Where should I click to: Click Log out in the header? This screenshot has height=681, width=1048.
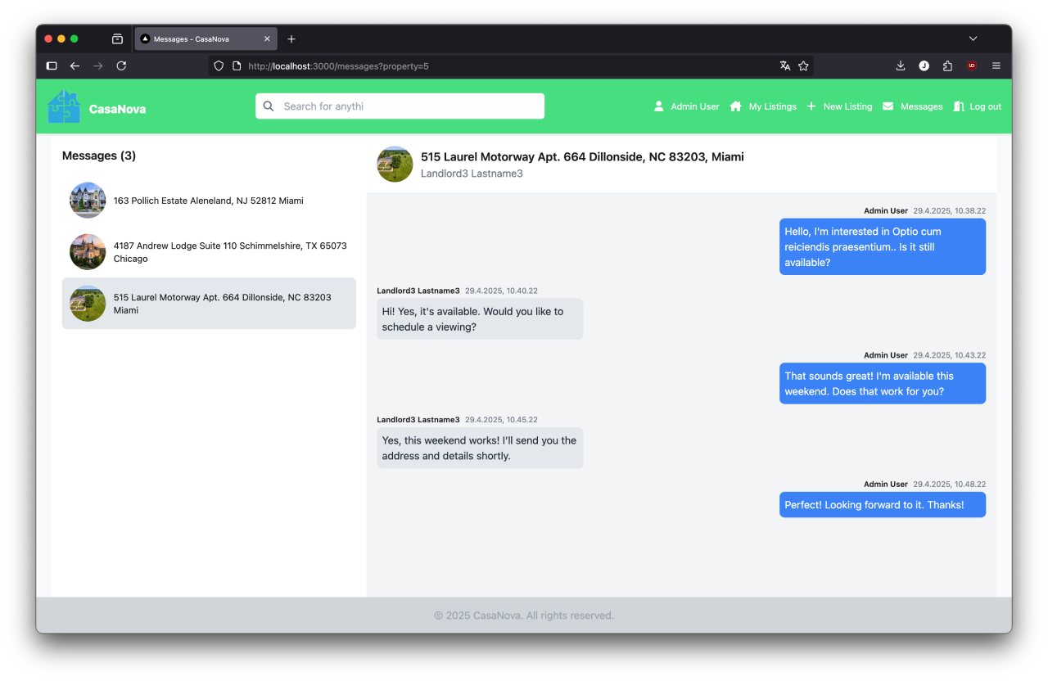pos(978,106)
